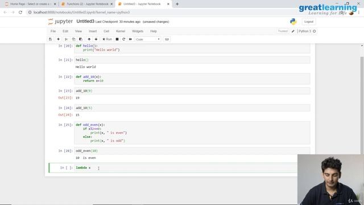
Task: Go back in browser history
Action: (5, 13)
